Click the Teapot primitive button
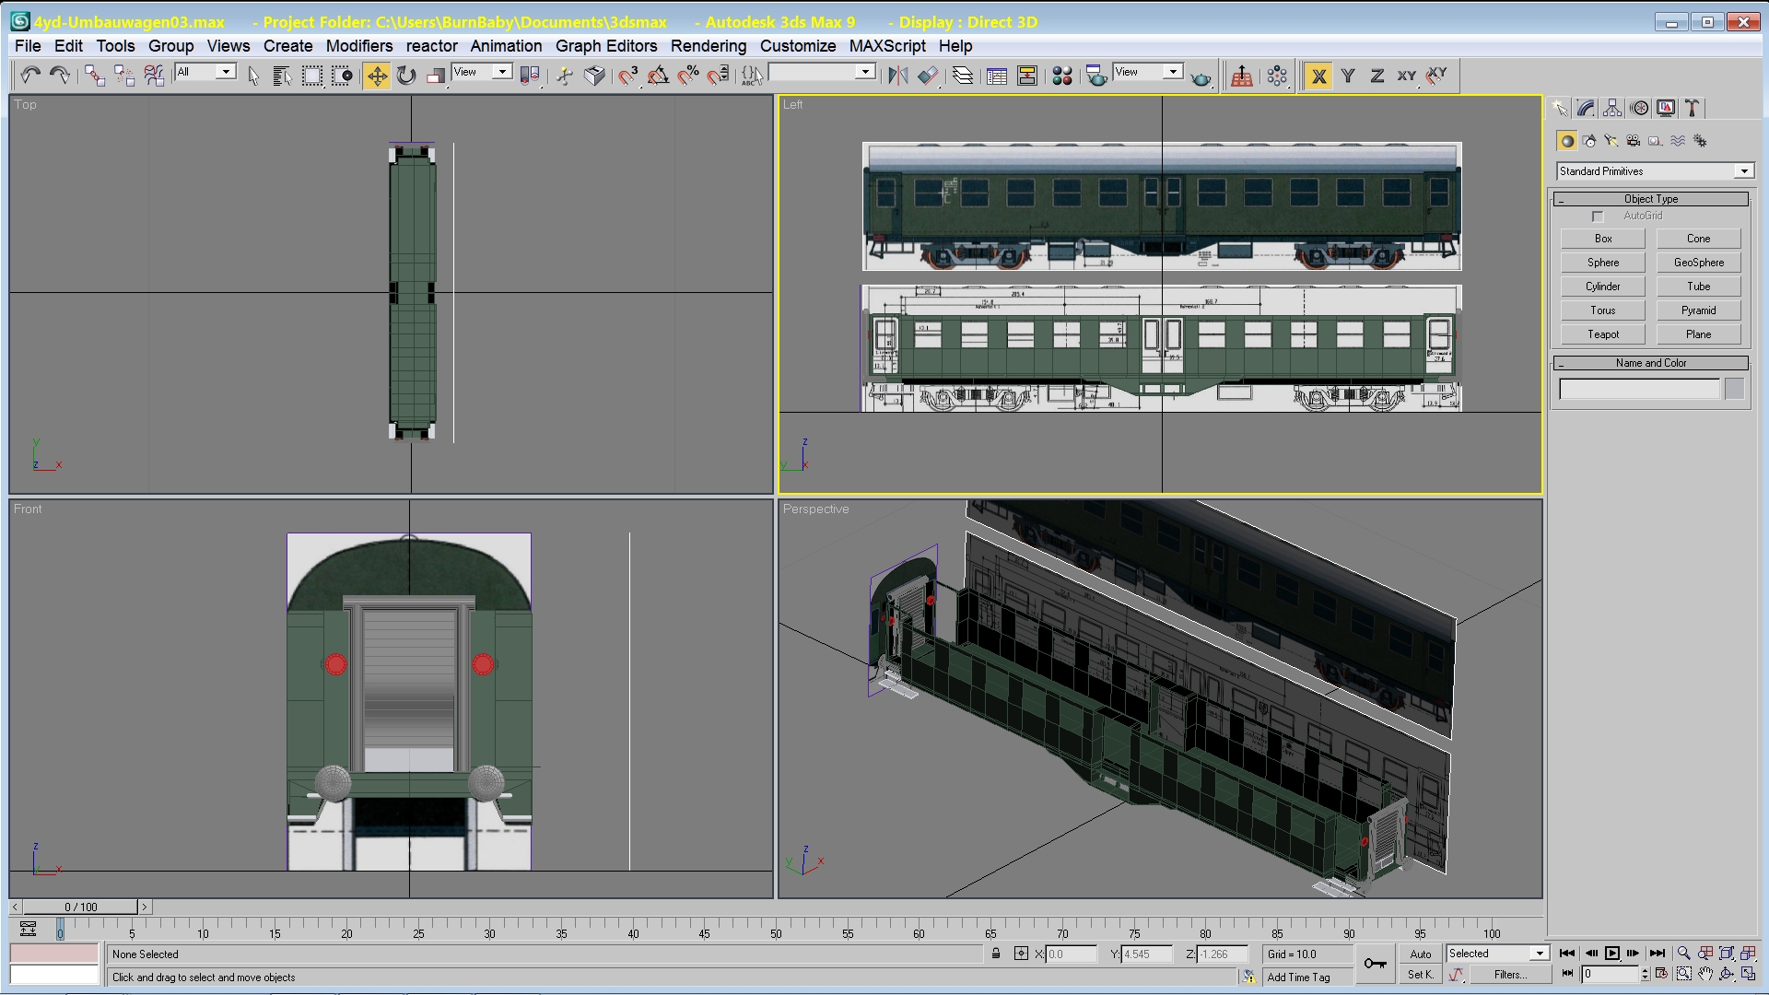 pos(1602,334)
